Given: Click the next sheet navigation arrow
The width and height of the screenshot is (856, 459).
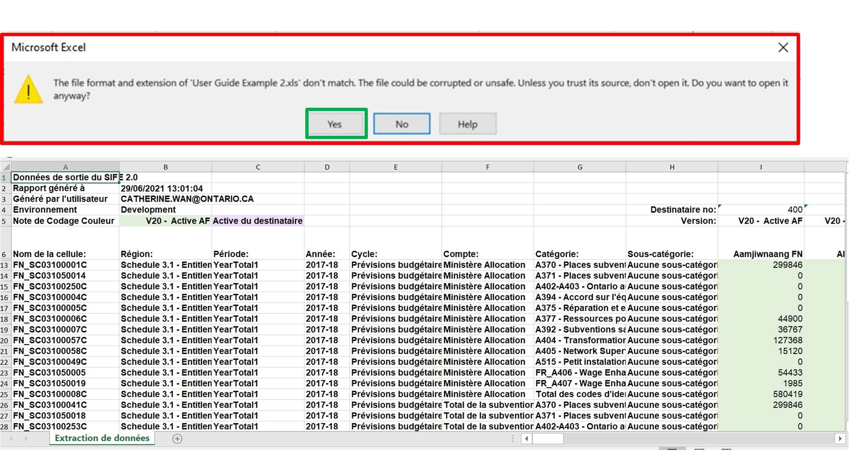Looking at the screenshot, I should [26, 438].
